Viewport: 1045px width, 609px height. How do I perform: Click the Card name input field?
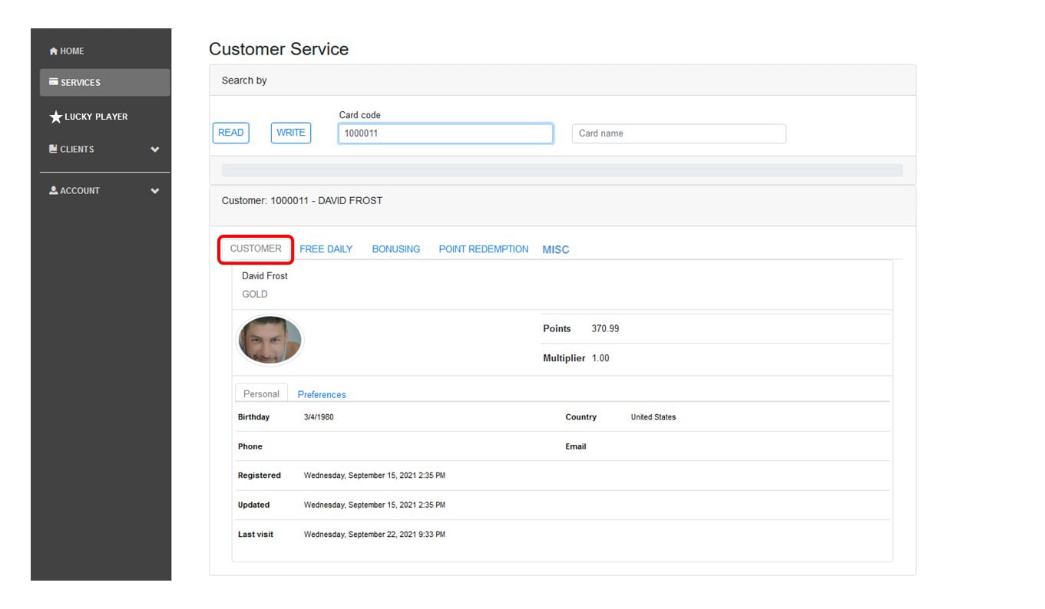point(679,133)
